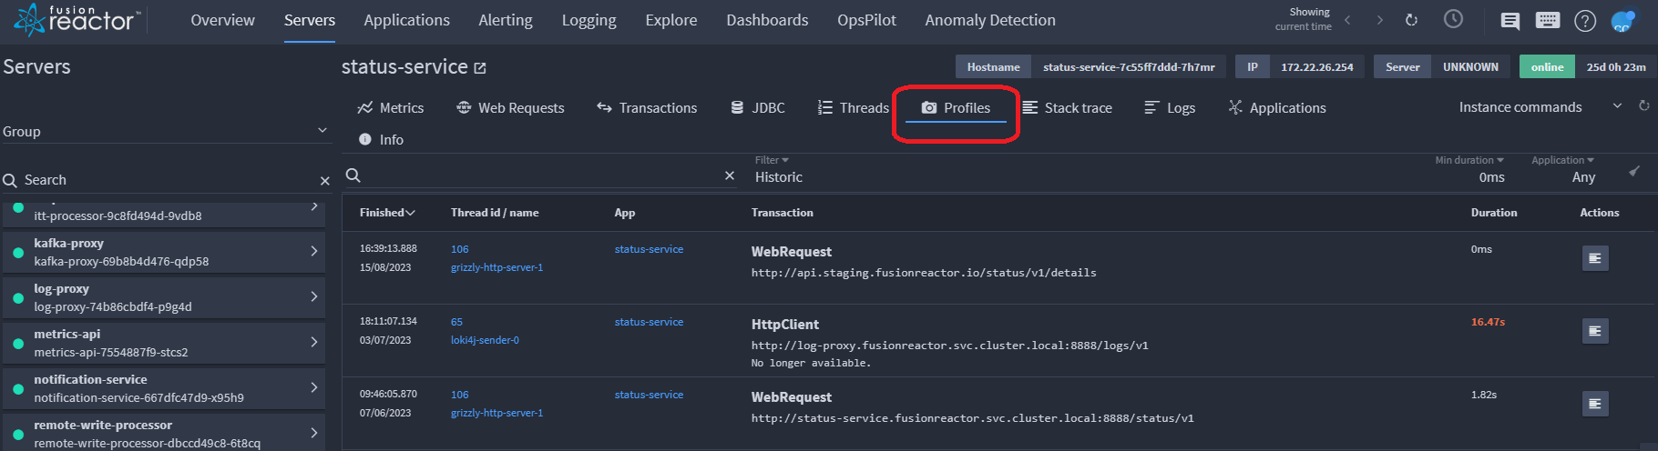The width and height of the screenshot is (1658, 451).
Task: Click the hostname status-service-7c55ff7ddd-7h7mr
Action: pyautogui.click(x=1129, y=67)
